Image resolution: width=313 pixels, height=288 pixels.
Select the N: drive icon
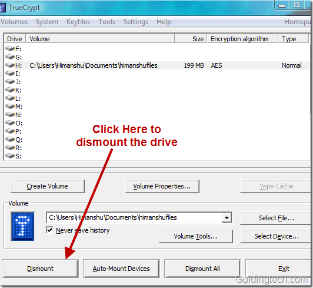pos(10,115)
